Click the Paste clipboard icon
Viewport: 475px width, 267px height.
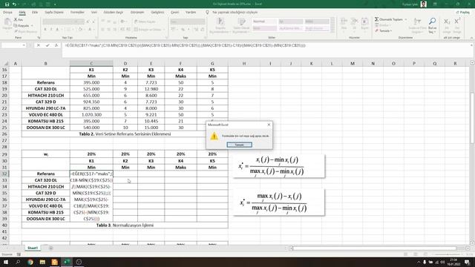[x=7, y=22]
